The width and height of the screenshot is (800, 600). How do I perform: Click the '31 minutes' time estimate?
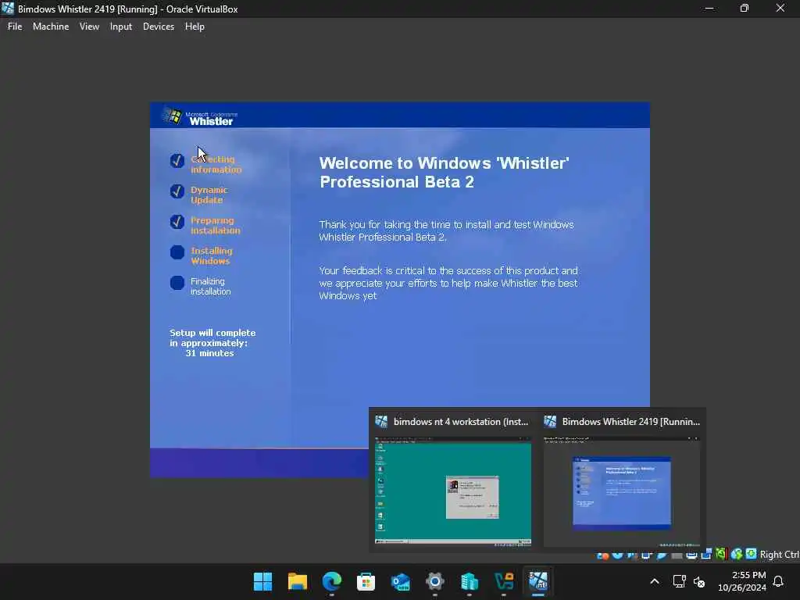[x=209, y=353]
